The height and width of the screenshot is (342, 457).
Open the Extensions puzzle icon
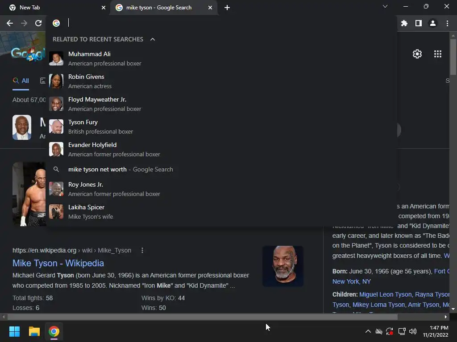tap(404, 23)
